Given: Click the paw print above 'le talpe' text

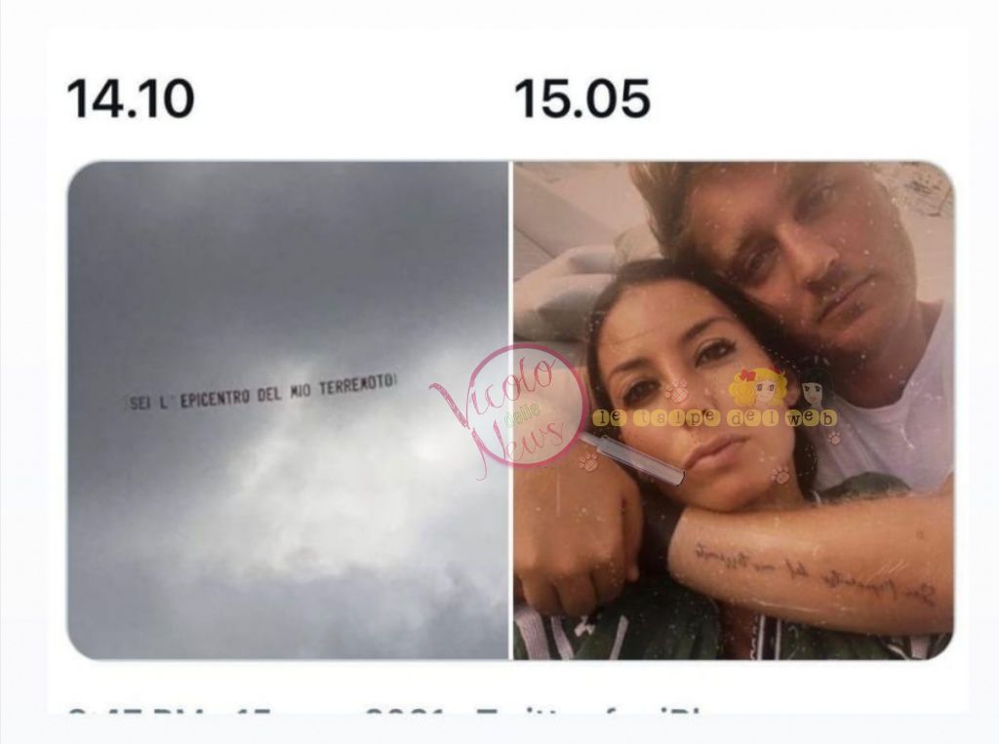Looking at the screenshot, I should click(675, 389).
